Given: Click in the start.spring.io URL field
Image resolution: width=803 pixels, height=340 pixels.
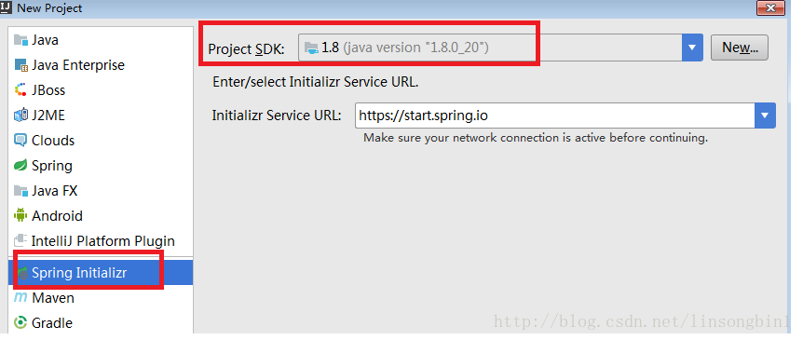Looking at the screenshot, I should (x=554, y=116).
